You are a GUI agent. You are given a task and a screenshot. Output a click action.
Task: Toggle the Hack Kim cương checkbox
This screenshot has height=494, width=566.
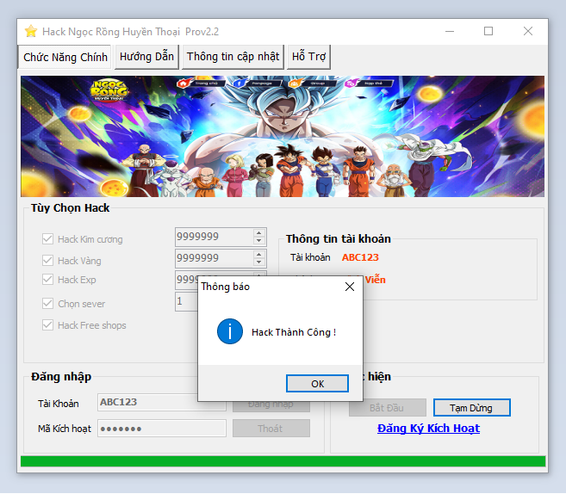47,238
